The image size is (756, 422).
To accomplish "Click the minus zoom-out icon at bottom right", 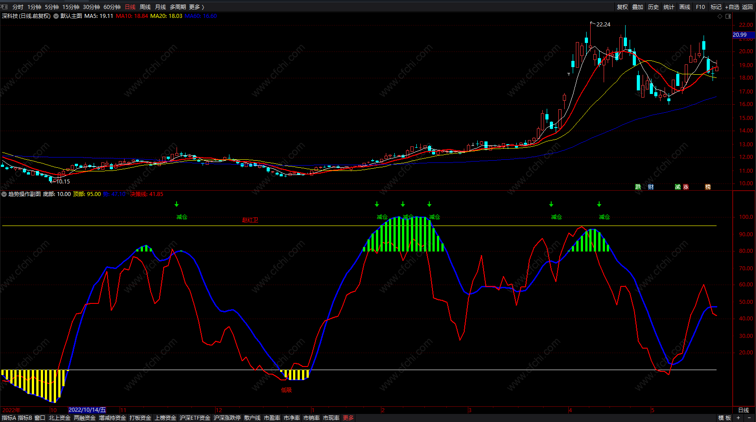I will [x=749, y=418].
